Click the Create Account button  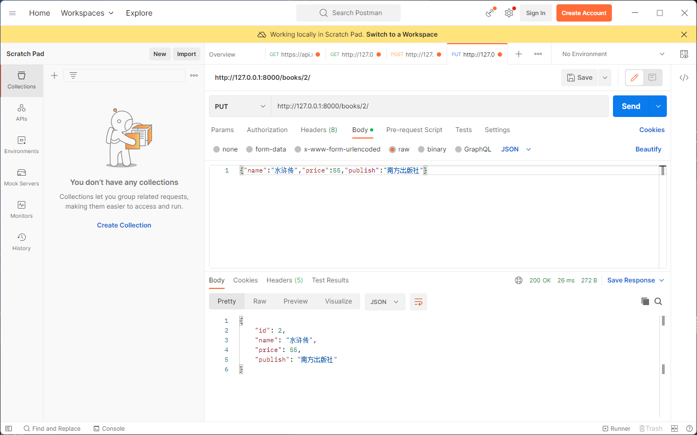(x=584, y=13)
